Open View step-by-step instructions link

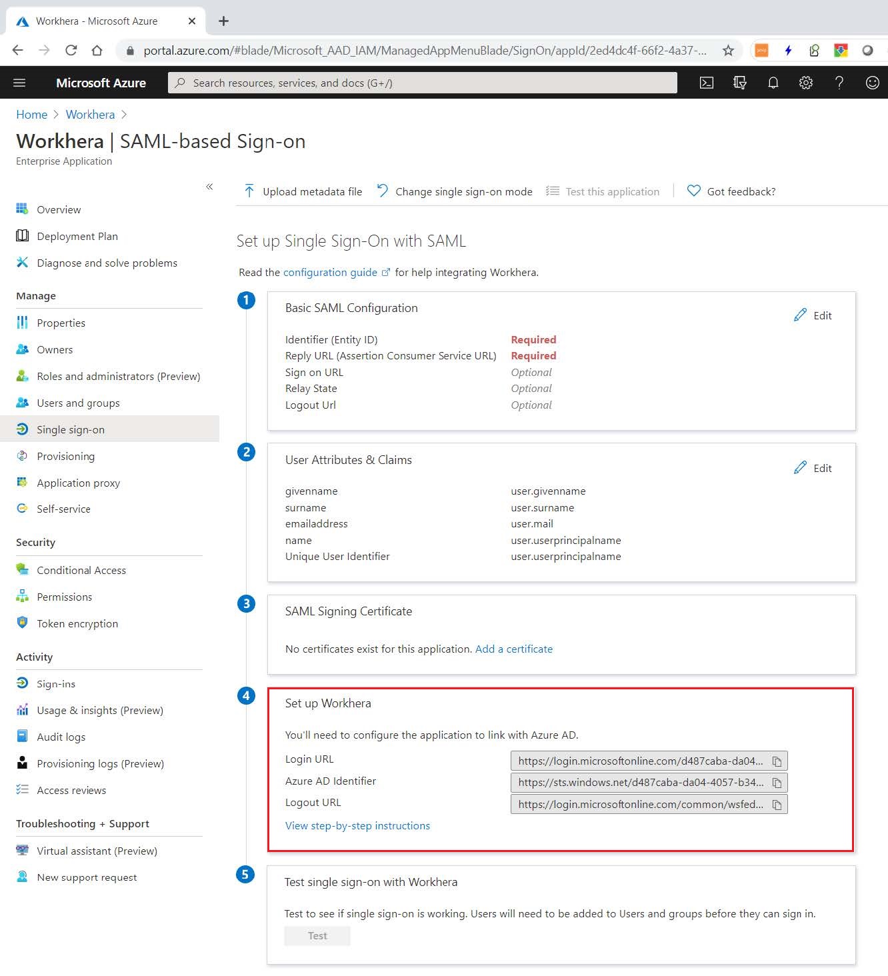point(357,826)
